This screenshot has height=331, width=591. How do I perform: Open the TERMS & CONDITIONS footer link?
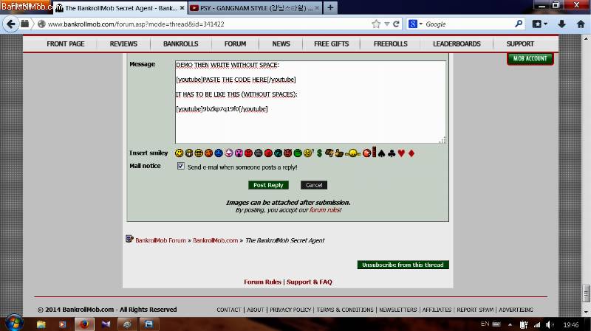click(345, 310)
